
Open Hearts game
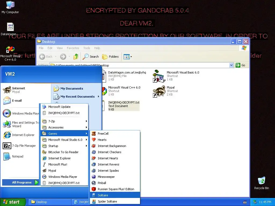(115, 139)
